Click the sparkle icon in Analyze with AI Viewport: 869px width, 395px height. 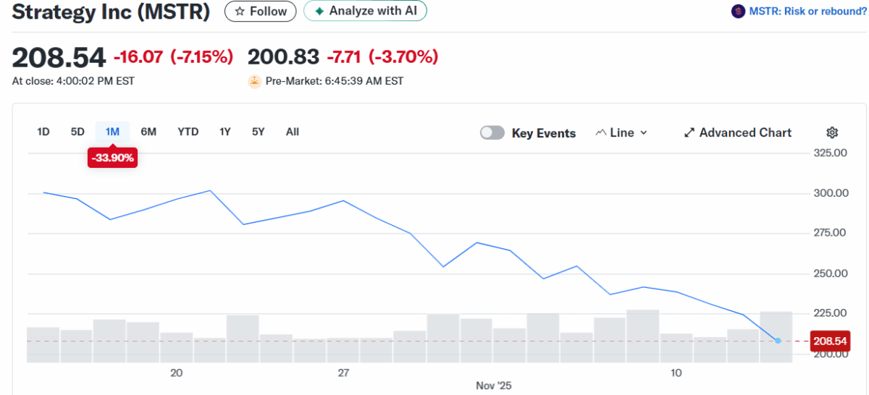pyautogui.click(x=319, y=12)
